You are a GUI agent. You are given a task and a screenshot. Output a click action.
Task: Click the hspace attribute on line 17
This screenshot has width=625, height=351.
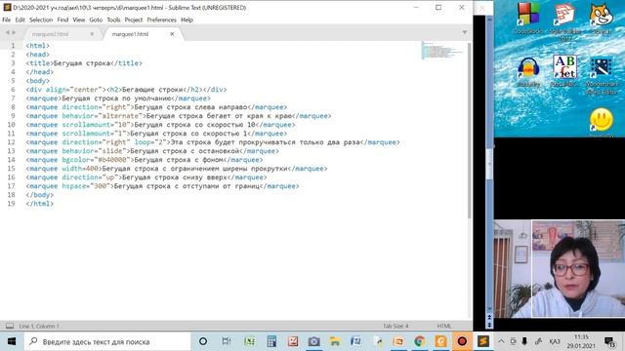pos(76,186)
